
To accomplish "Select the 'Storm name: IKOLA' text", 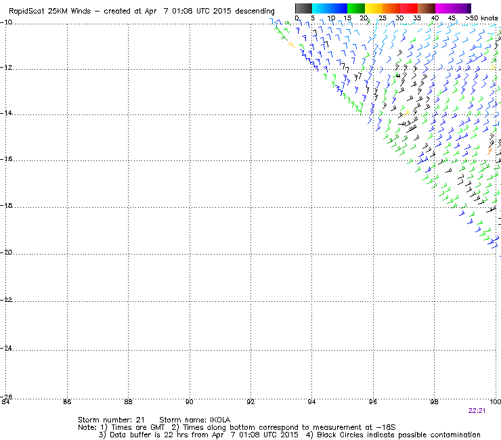I will (194, 420).
